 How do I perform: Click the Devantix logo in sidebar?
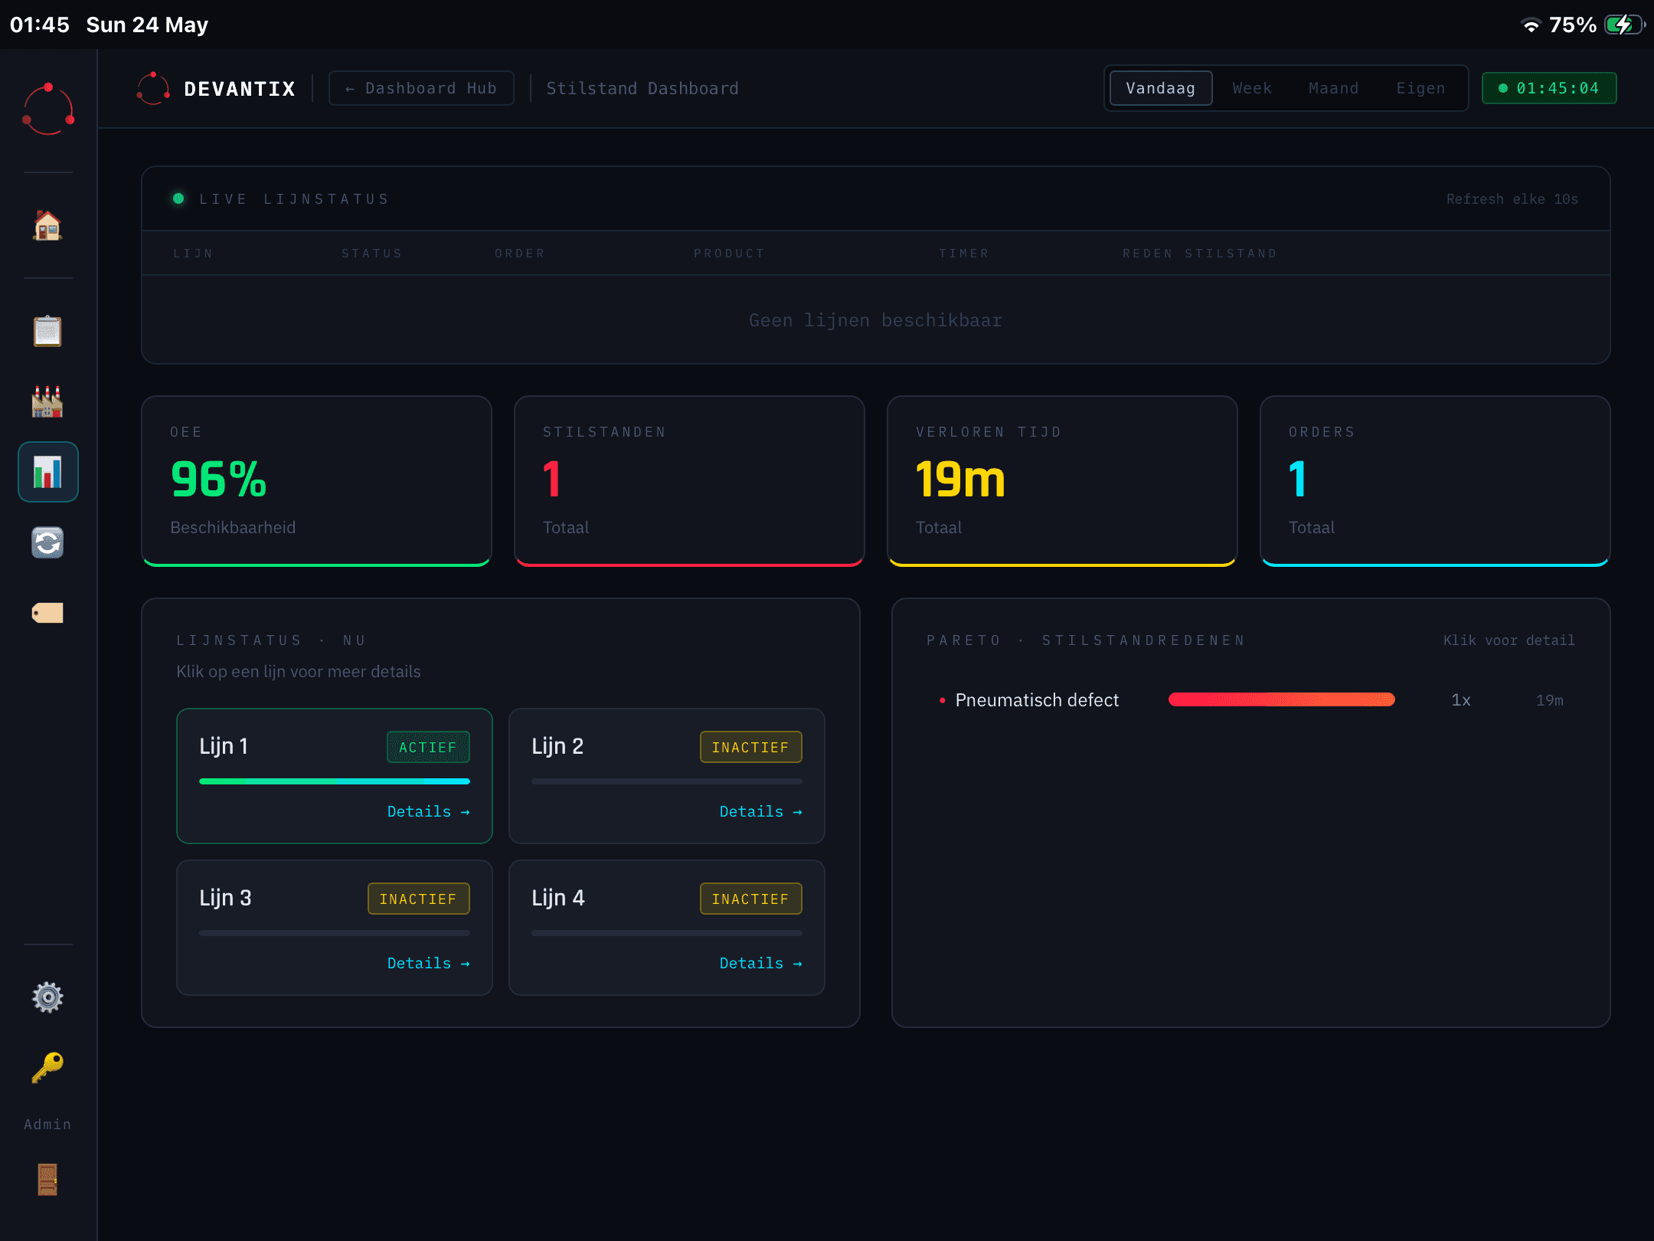click(48, 109)
